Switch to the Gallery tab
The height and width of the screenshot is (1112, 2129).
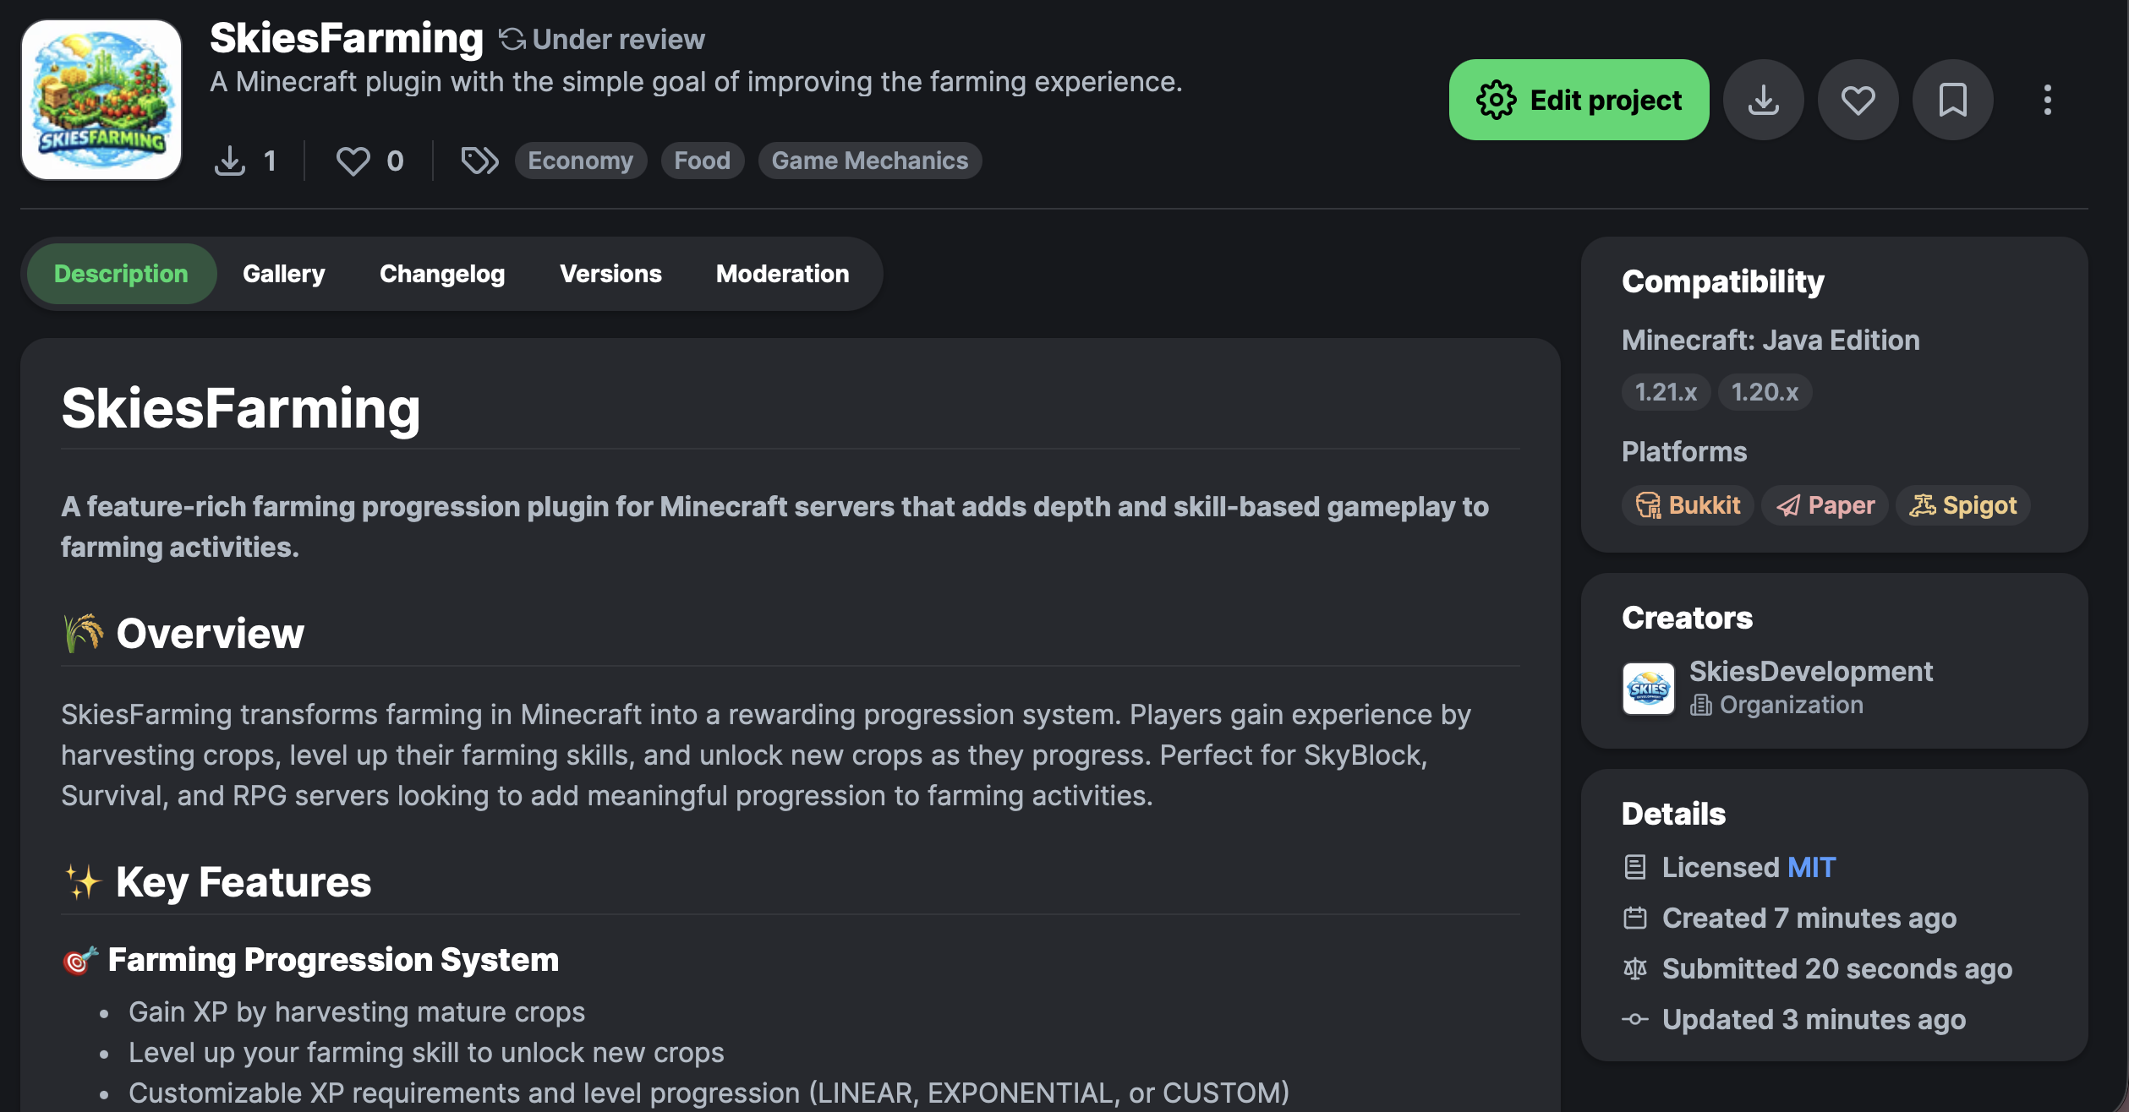[x=283, y=274]
